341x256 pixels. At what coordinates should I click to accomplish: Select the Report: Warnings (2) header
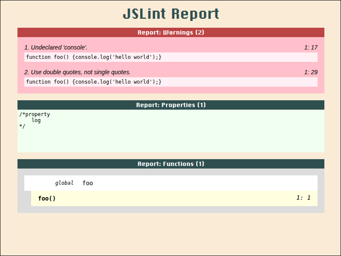pos(171,32)
